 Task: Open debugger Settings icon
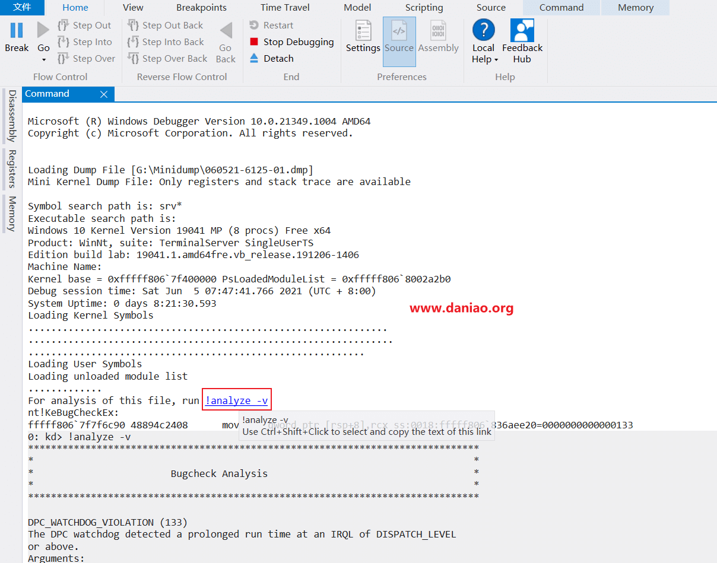click(x=363, y=30)
